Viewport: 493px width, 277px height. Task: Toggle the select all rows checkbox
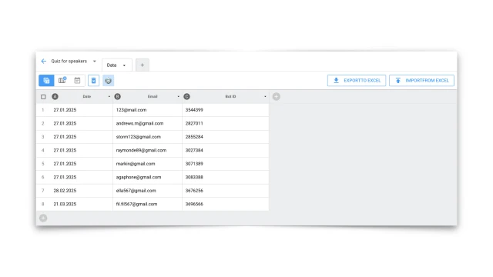(x=43, y=97)
